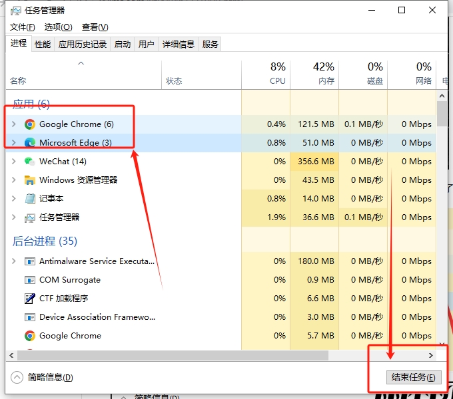This screenshot has width=453, height=399.
Task: Expand the WeChat (14) process group
Action: [14, 162]
